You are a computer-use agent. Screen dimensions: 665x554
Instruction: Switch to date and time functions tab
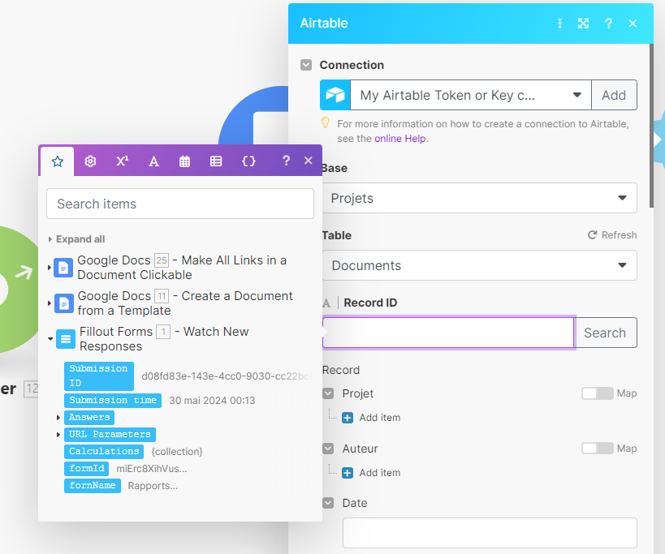point(184,161)
